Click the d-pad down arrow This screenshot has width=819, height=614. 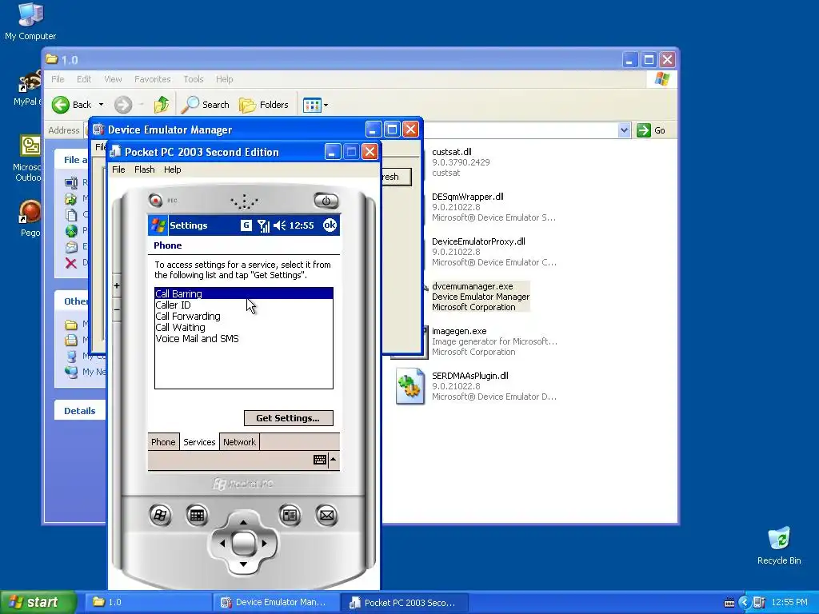click(x=243, y=564)
